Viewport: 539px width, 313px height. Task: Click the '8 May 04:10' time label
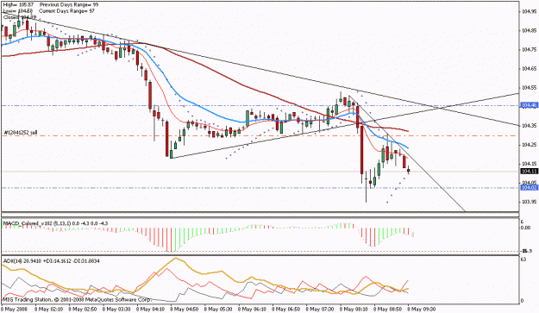coord(150,309)
